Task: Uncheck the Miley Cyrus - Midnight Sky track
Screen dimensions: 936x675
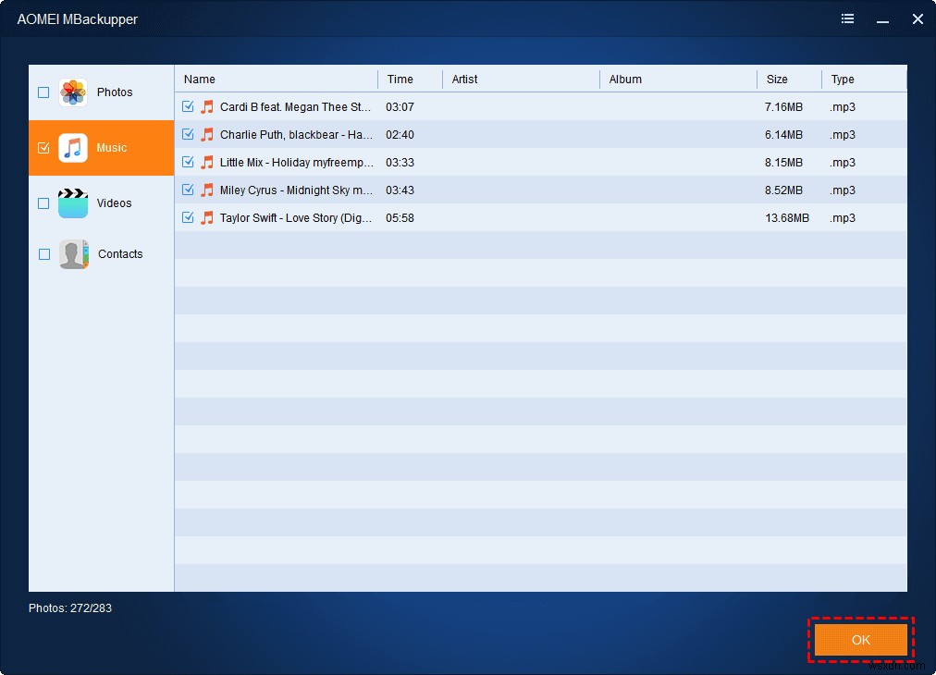Action: click(189, 190)
